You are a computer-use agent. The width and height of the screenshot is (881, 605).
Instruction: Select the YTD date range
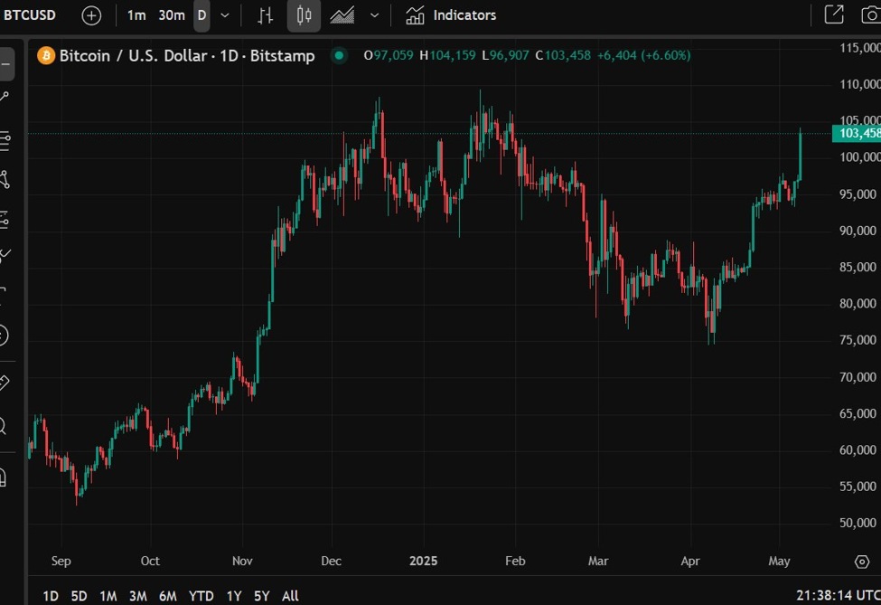click(x=202, y=596)
